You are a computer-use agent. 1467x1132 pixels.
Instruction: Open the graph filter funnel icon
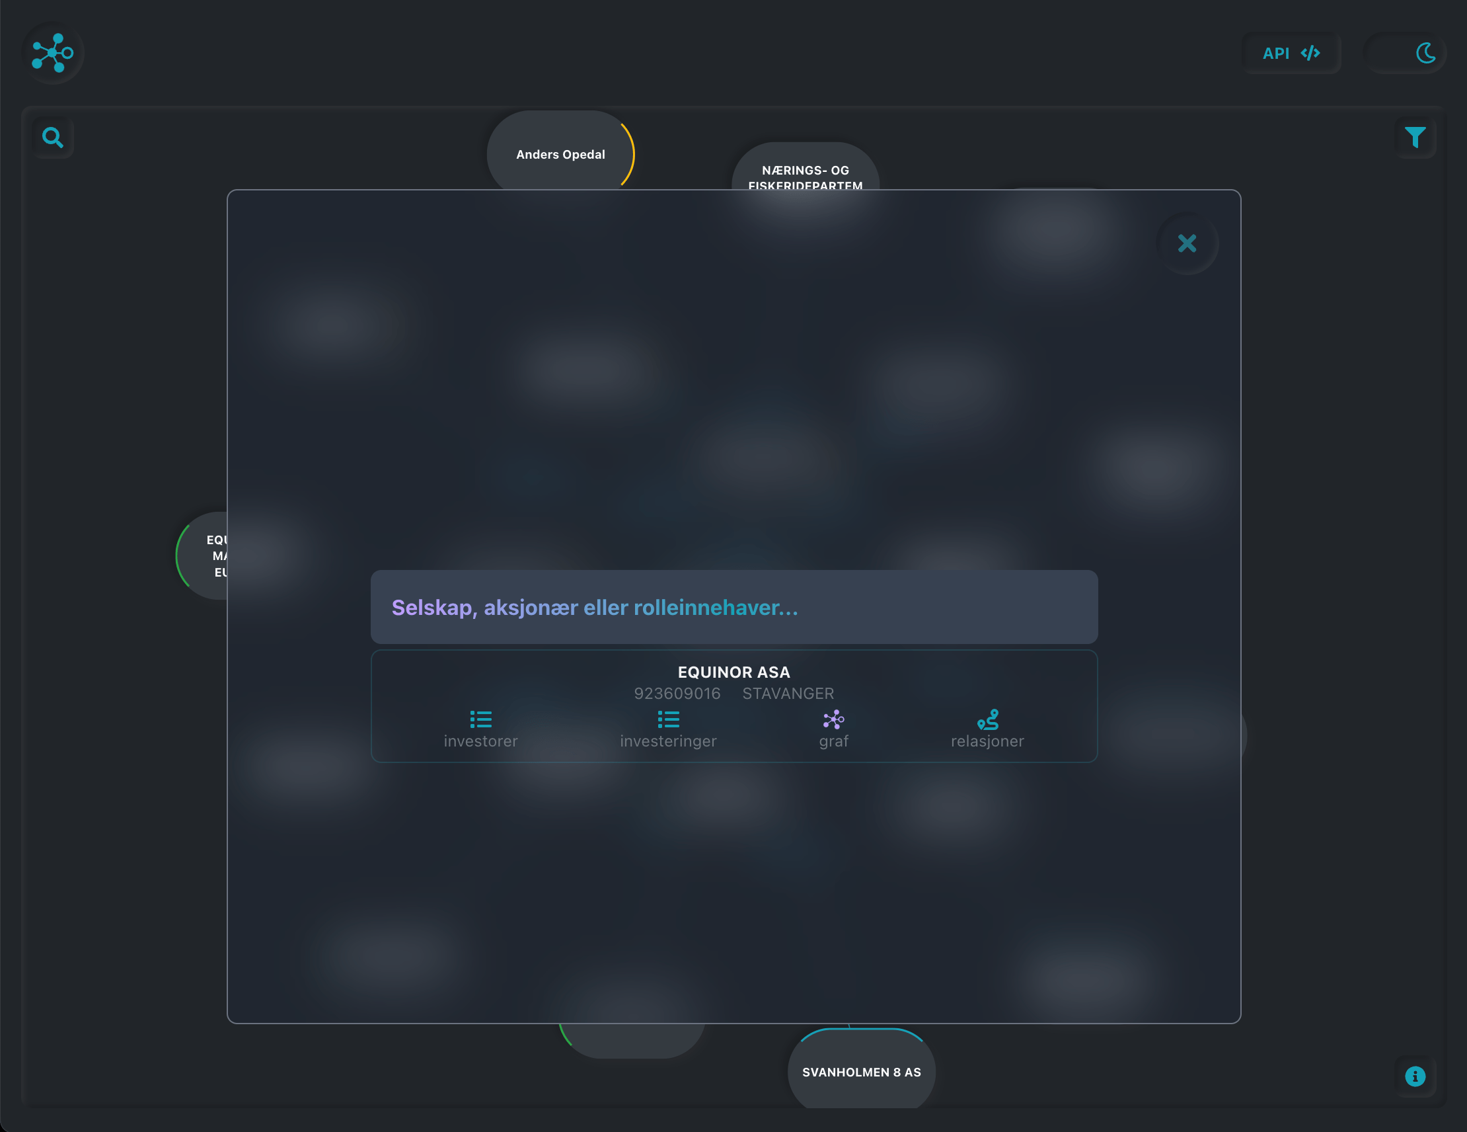[x=1415, y=137]
